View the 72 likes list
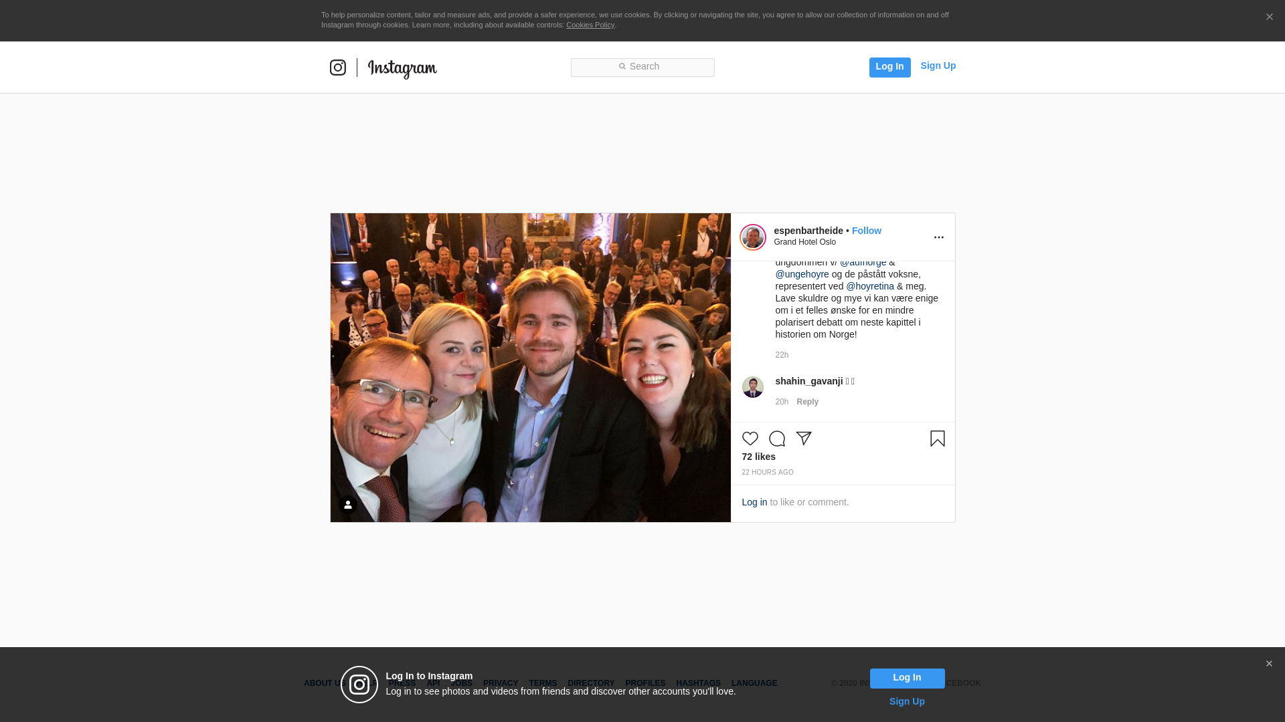 (758, 457)
